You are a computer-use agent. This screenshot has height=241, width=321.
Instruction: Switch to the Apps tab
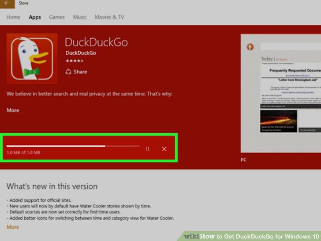click(x=35, y=17)
